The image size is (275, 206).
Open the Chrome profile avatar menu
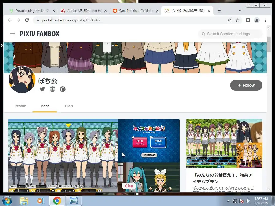click(x=257, y=20)
